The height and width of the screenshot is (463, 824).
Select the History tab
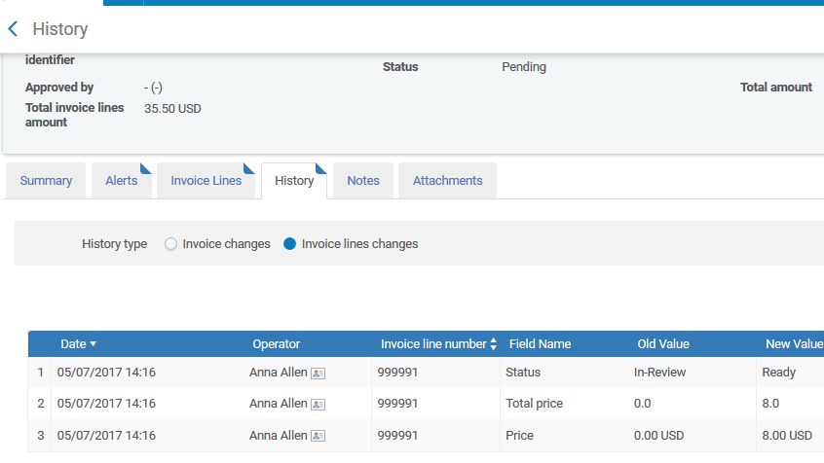pyautogui.click(x=294, y=181)
